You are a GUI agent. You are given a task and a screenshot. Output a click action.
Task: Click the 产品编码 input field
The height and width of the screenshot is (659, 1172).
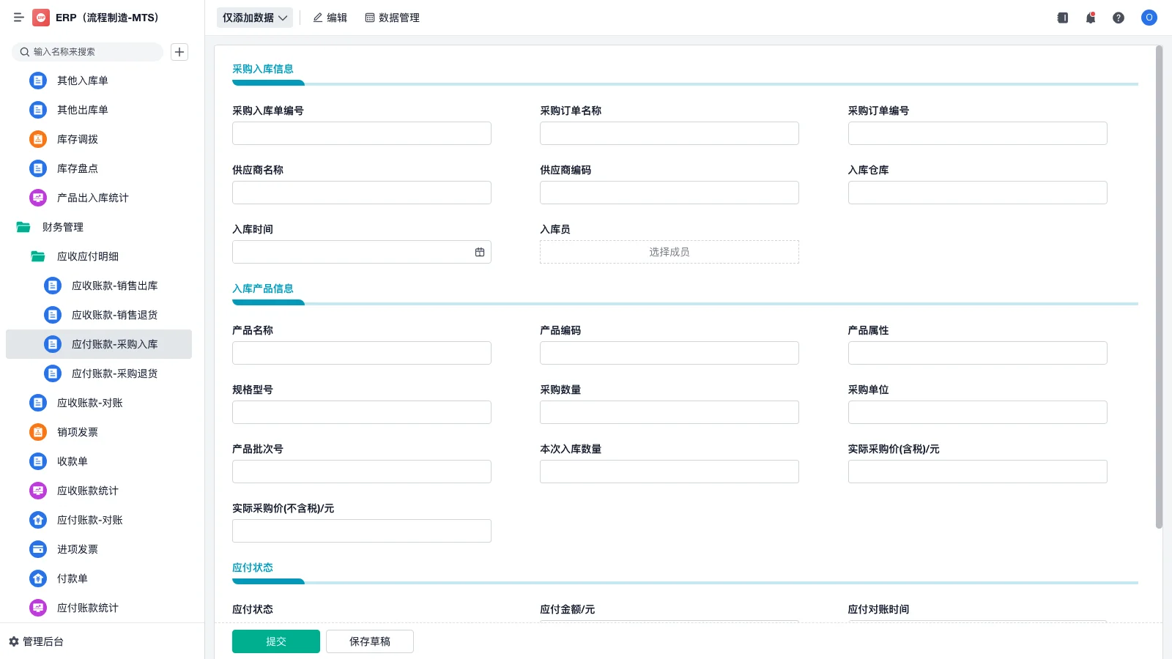pos(670,353)
